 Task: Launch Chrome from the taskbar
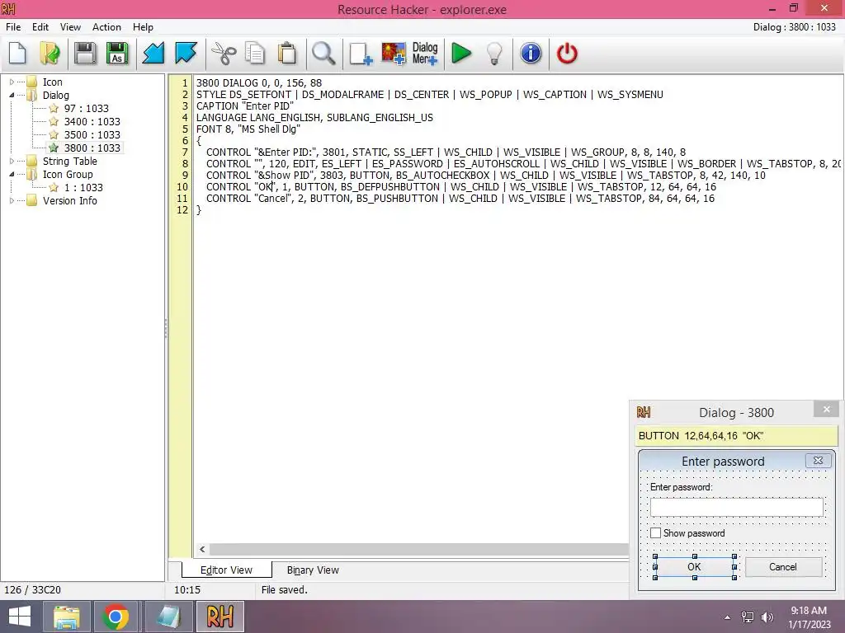pos(115,617)
